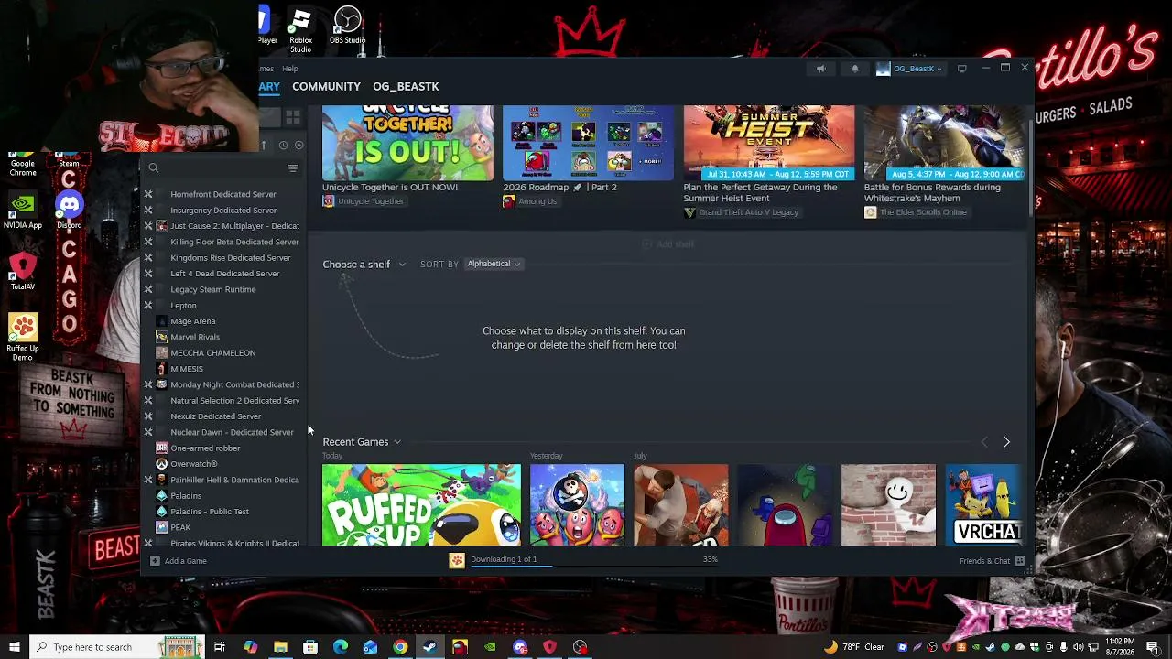This screenshot has width=1172, height=659.
Task: Open Microsoft Store from the taskbar
Action: [x=310, y=647]
